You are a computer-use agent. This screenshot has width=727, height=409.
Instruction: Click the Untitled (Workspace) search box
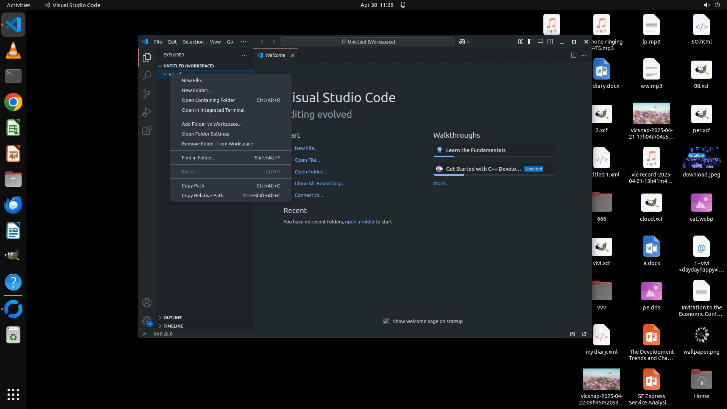[x=367, y=42]
